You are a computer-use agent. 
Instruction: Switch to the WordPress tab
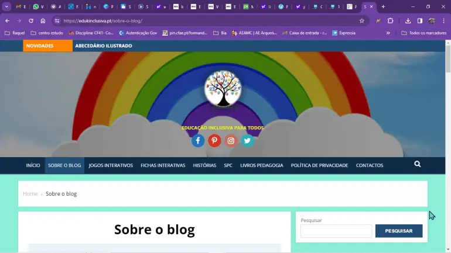pyautogui.click(x=283, y=6)
